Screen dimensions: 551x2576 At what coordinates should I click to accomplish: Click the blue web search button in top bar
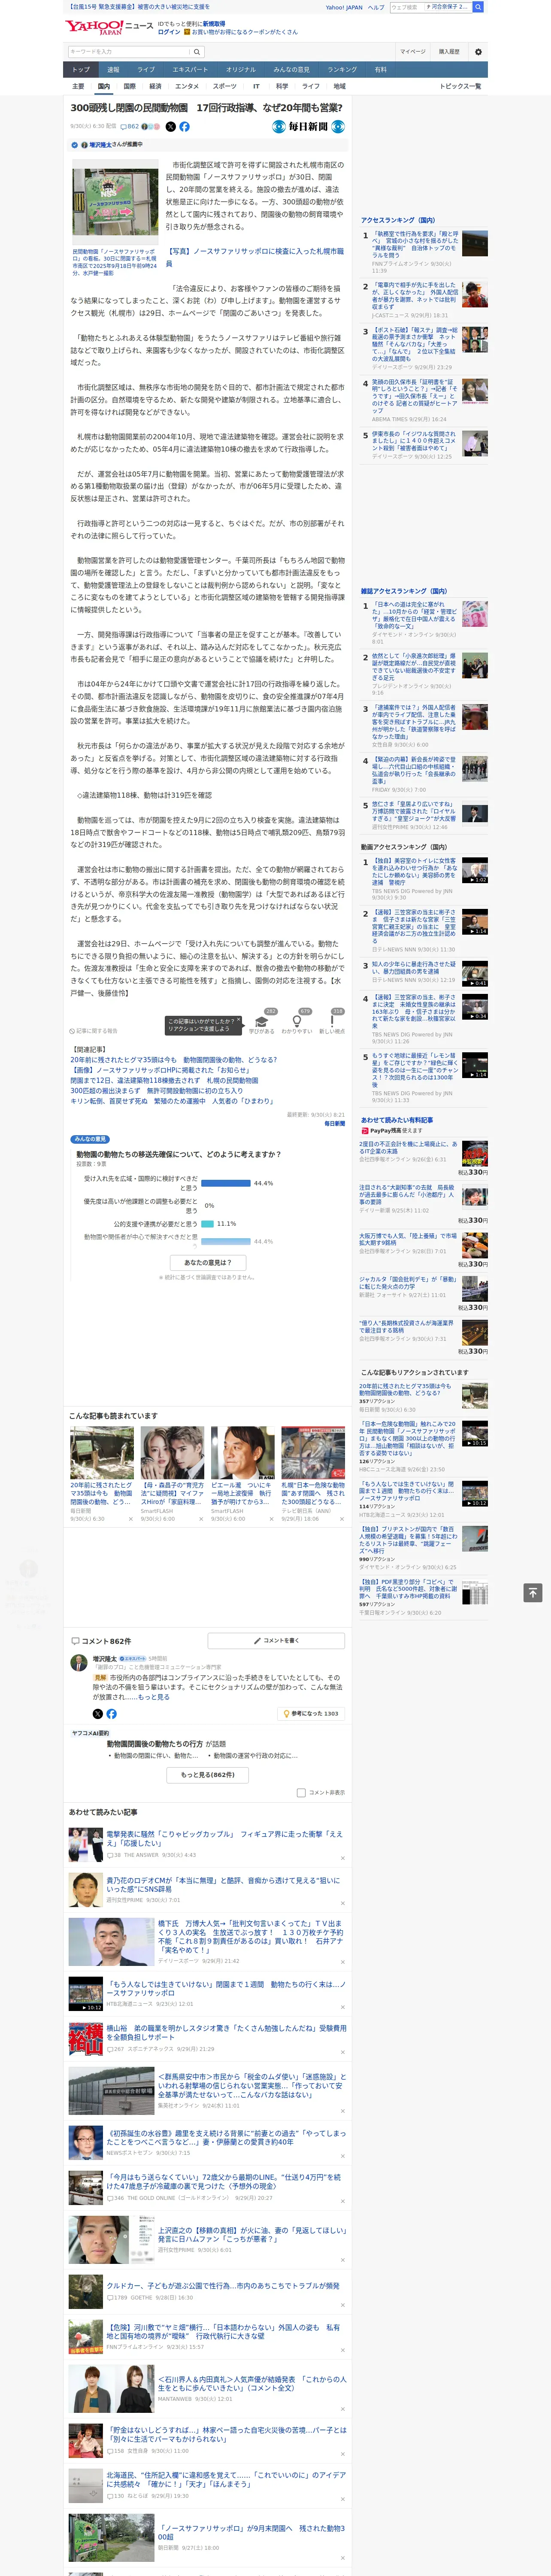(478, 7)
